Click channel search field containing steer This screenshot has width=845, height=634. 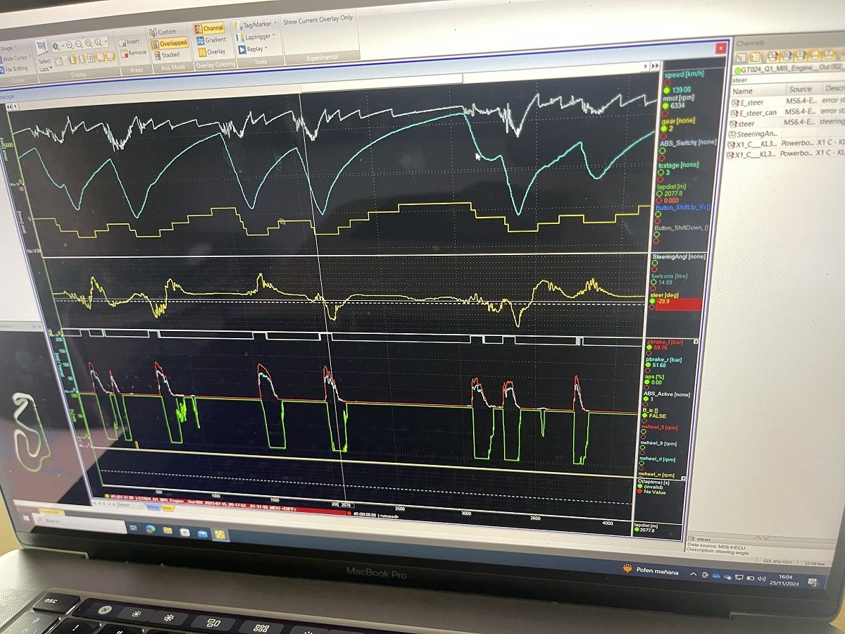(788, 79)
